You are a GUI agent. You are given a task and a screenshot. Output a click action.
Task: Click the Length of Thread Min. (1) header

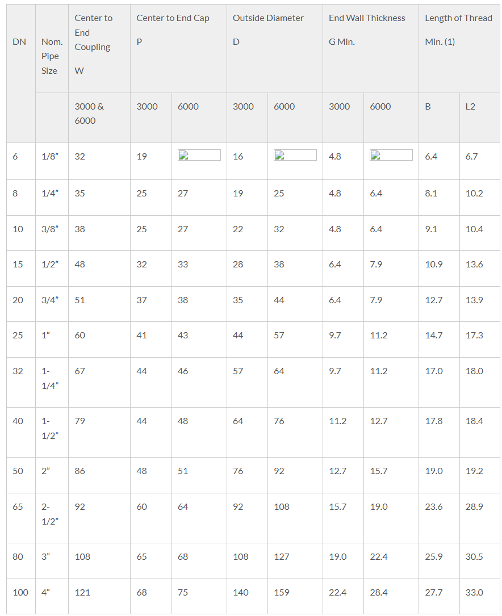click(x=459, y=49)
